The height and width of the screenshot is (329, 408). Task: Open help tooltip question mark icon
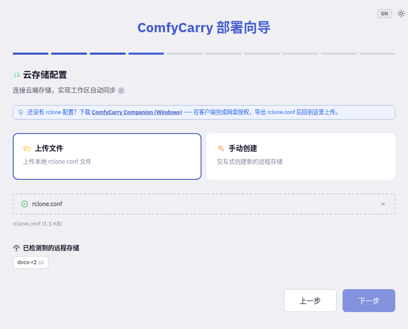pos(121,91)
